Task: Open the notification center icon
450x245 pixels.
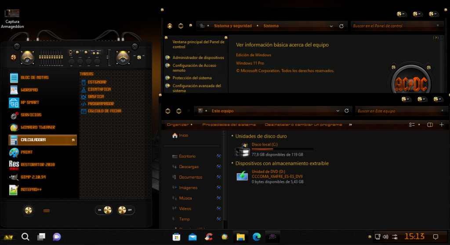Action: tap(435, 237)
